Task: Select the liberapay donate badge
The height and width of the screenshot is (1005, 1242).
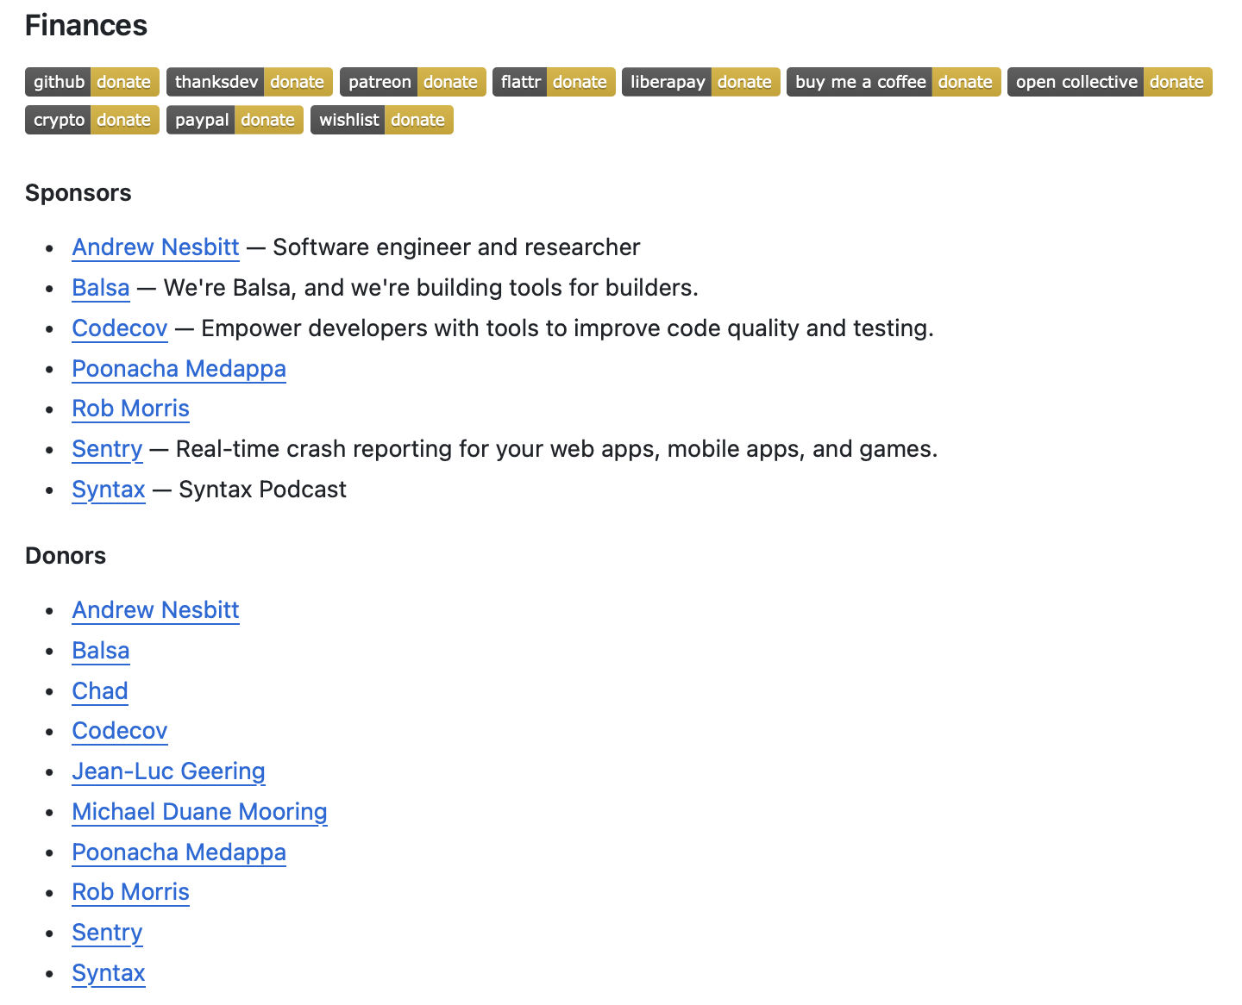Action: [x=701, y=82]
